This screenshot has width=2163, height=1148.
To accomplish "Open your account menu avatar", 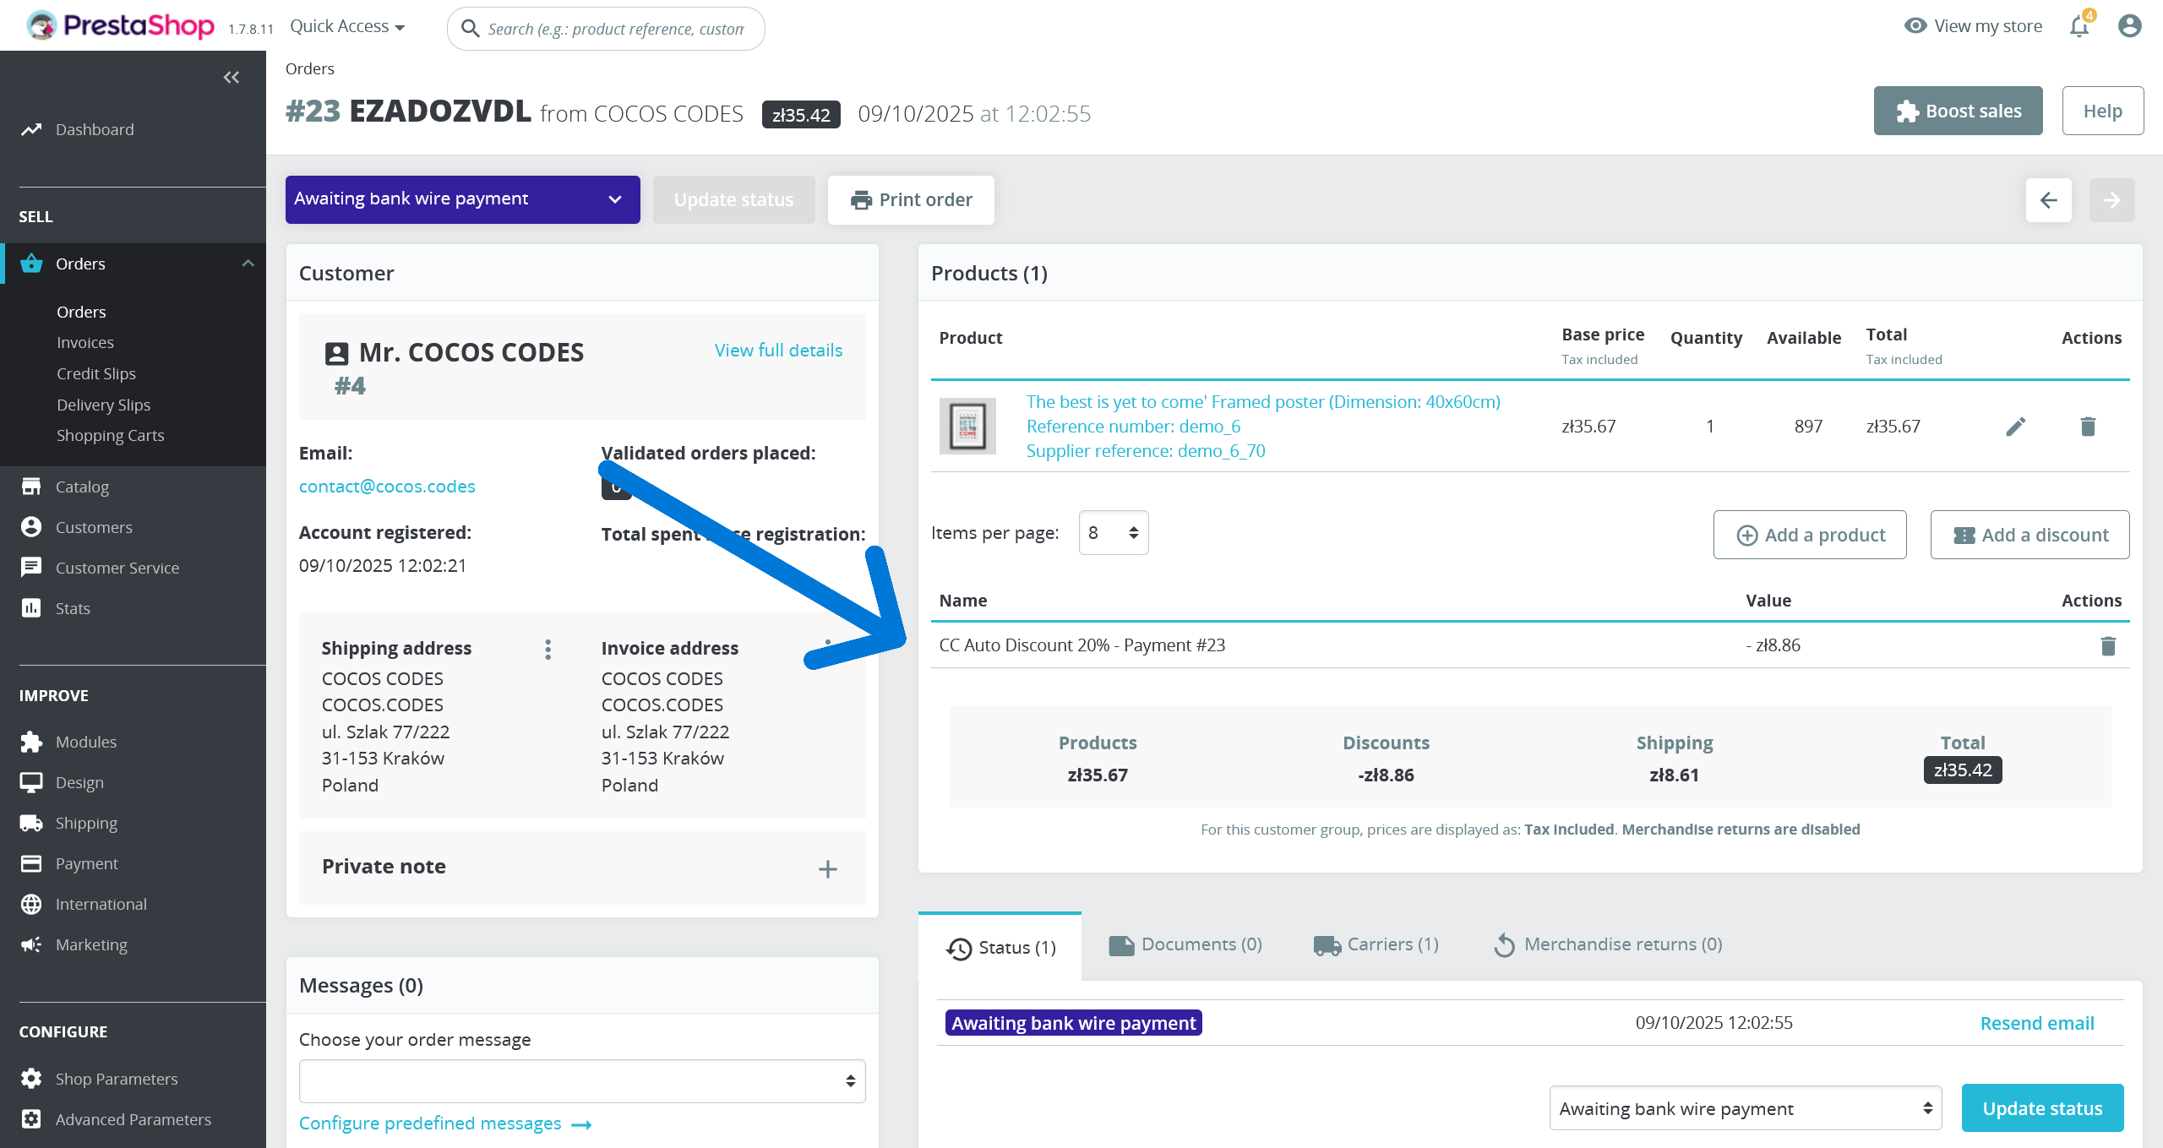I will click(x=2128, y=26).
